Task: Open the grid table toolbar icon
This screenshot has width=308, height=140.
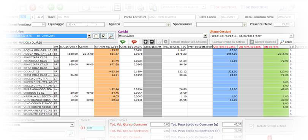Action: tap(129, 7)
